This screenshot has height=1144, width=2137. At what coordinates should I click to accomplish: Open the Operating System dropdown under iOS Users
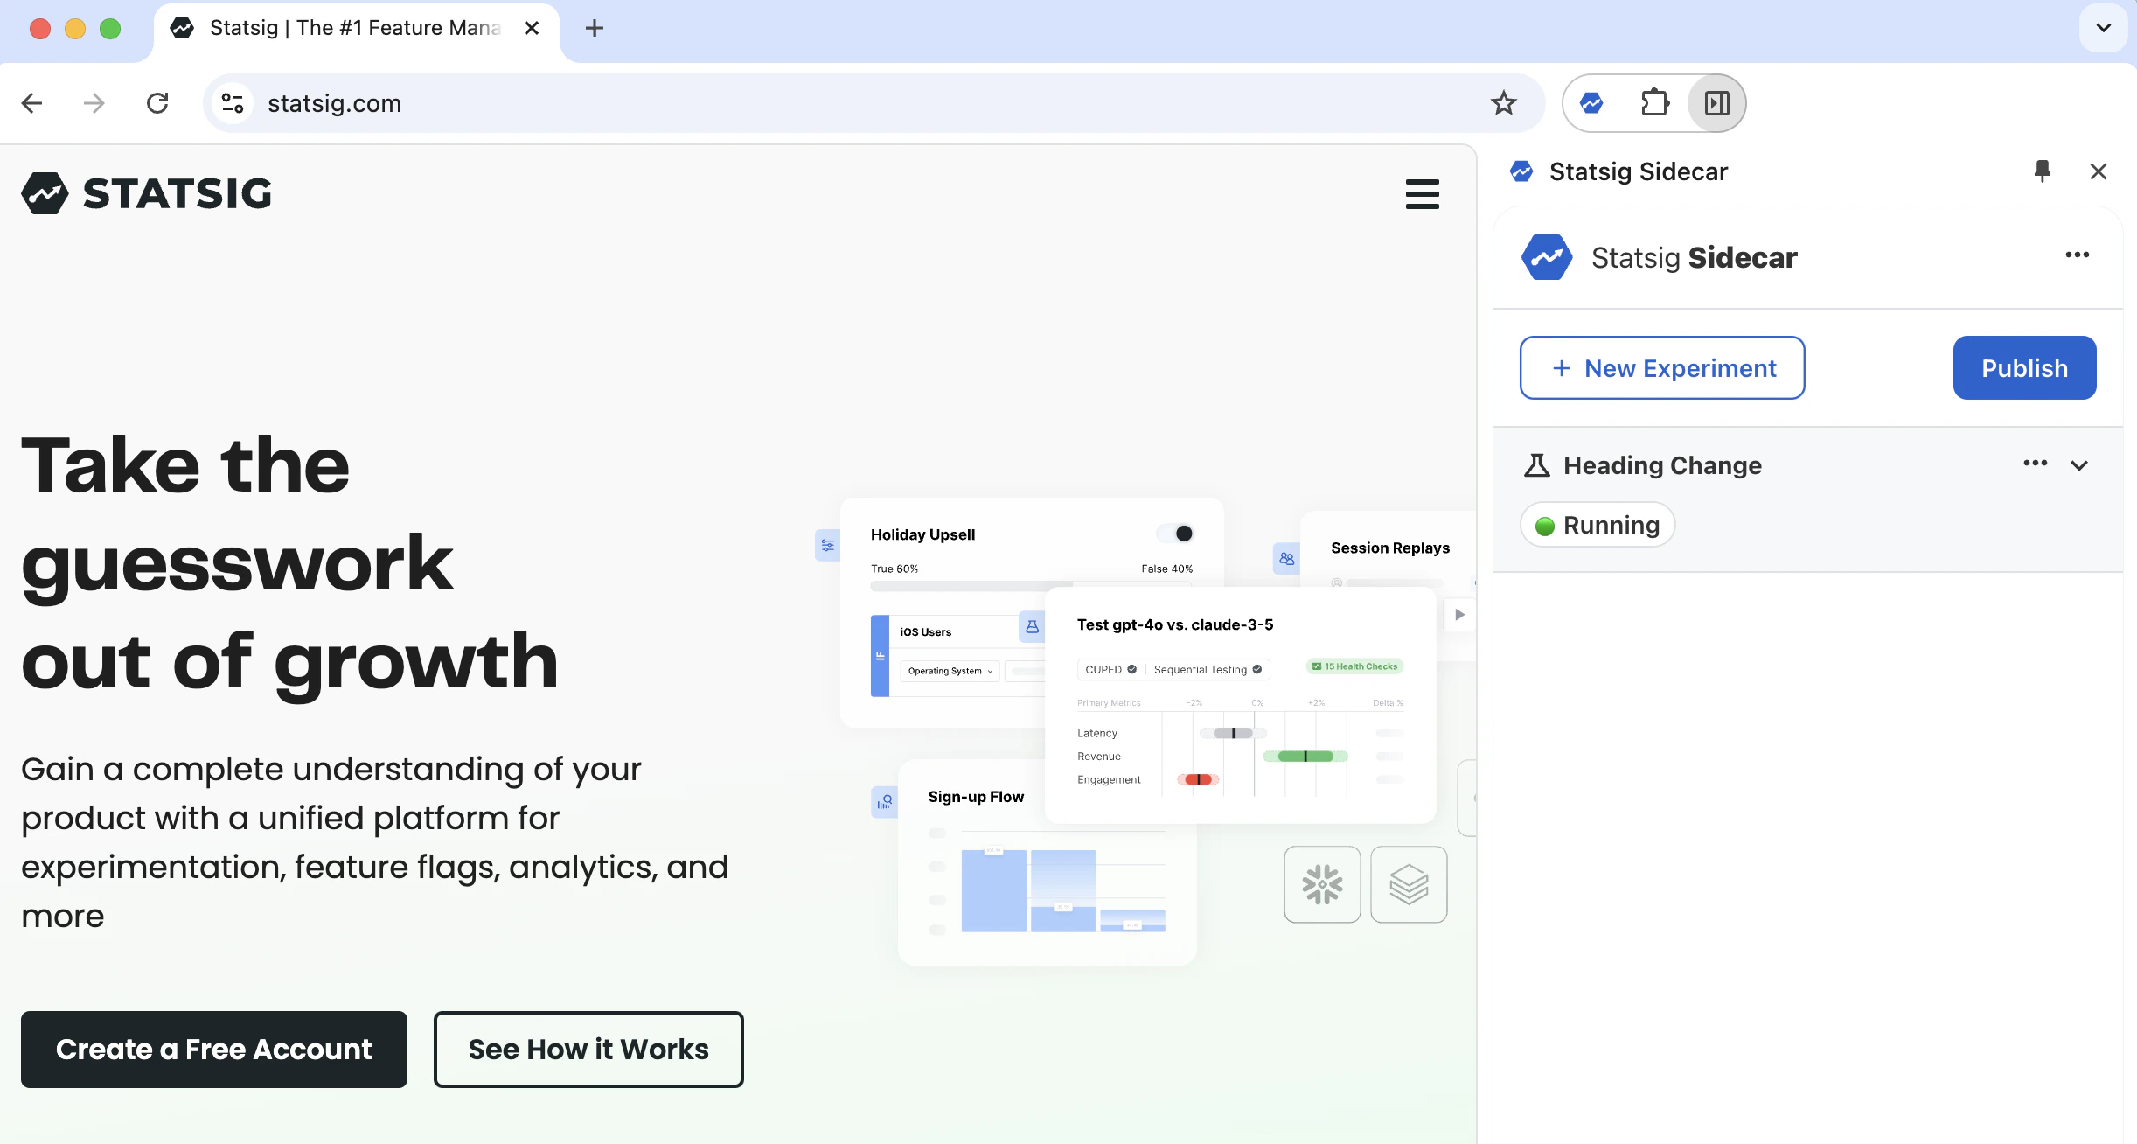pos(950,671)
